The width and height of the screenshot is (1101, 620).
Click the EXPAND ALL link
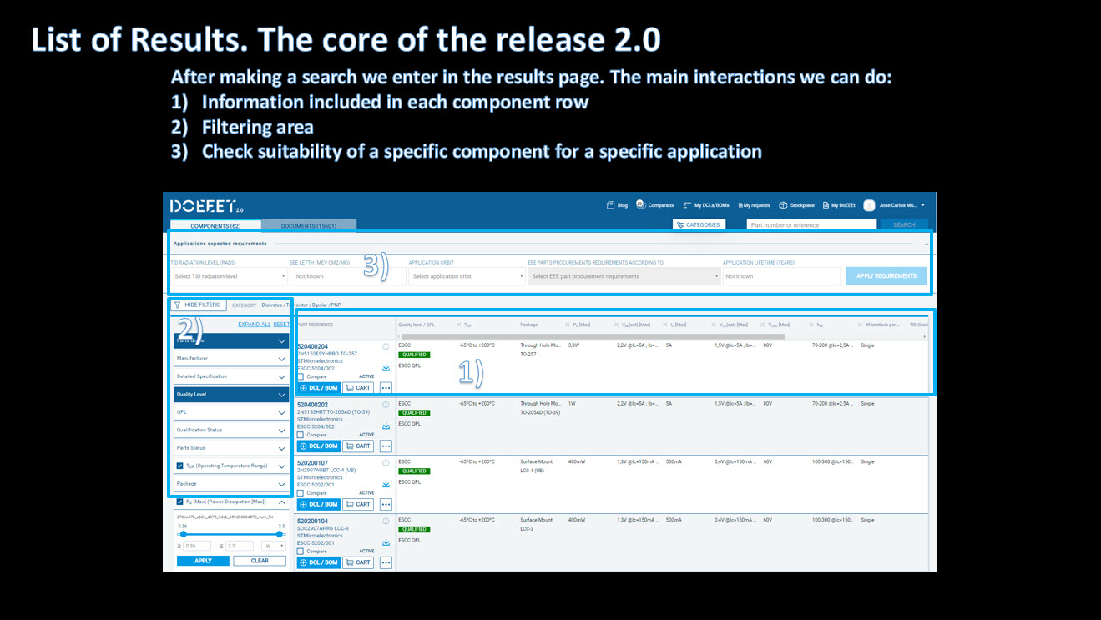point(254,325)
